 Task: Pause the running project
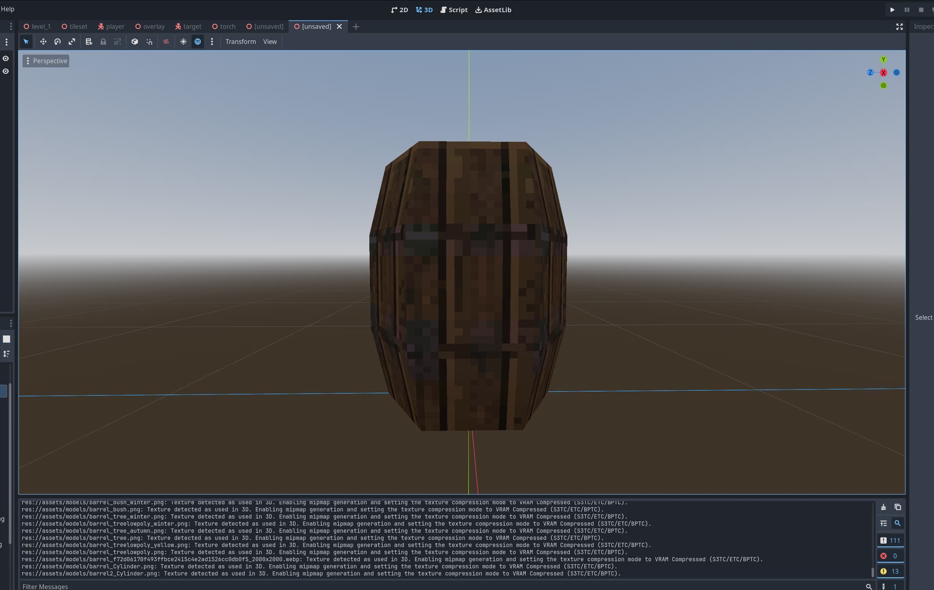(907, 10)
